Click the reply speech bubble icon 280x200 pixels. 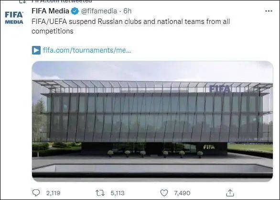click(x=36, y=193)
